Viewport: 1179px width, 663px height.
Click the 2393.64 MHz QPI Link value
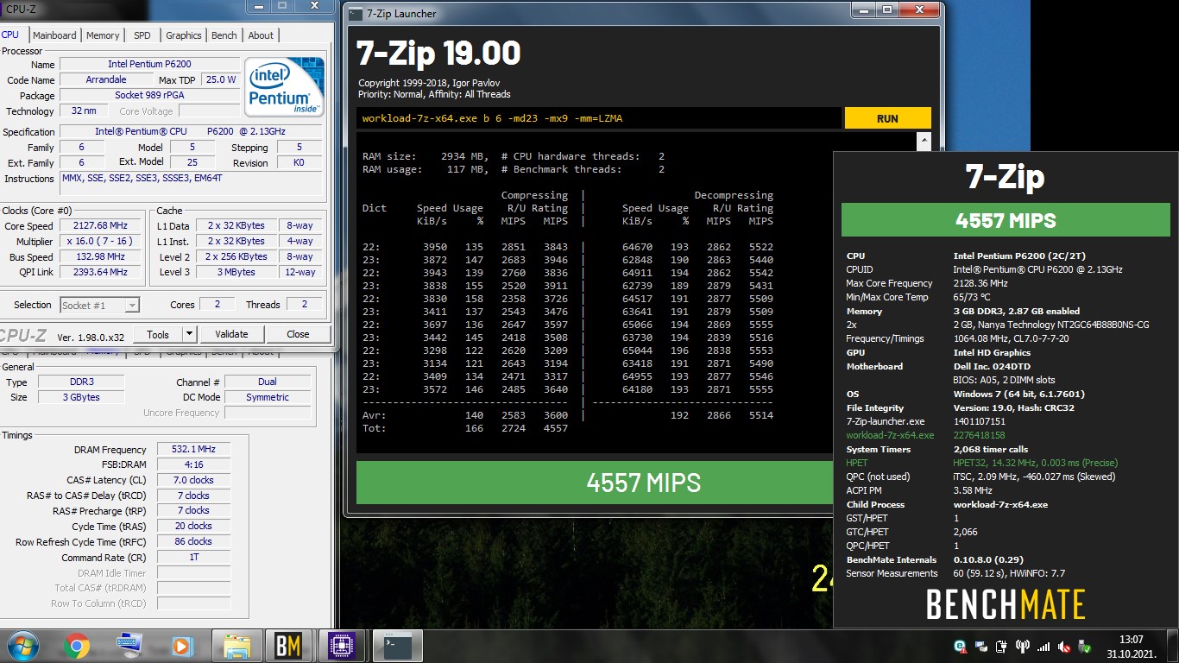click(x=101, y=272)
